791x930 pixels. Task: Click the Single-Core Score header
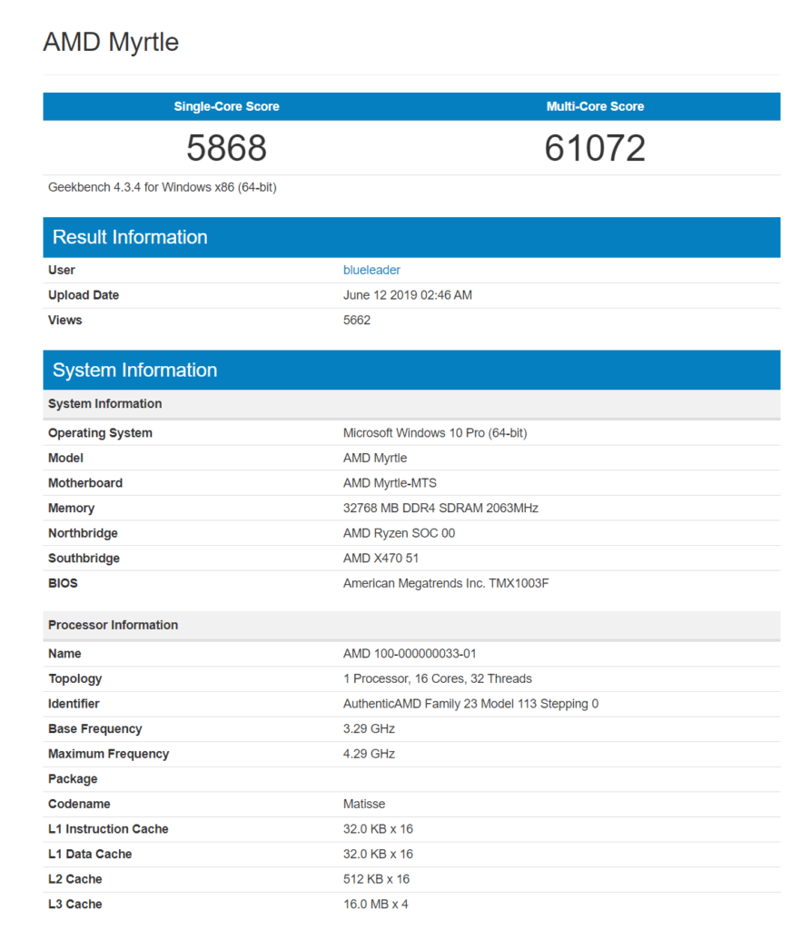(x=226, y=106)
